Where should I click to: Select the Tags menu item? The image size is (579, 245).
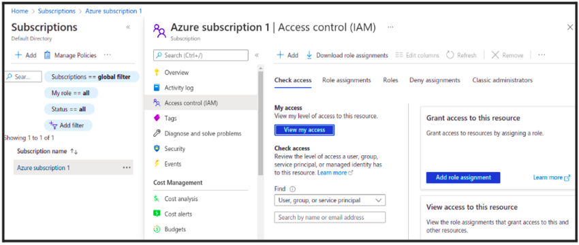click(170, 118)
